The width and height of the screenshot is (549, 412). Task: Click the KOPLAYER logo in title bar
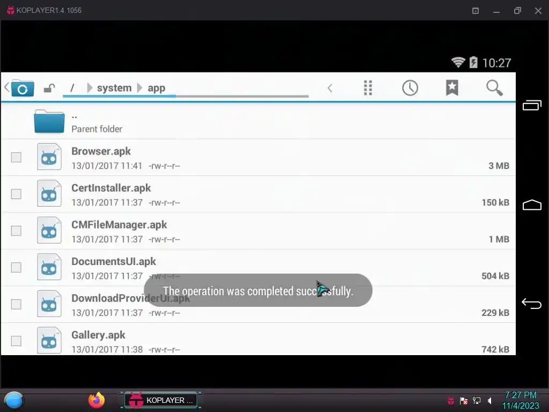click(11, 11)
